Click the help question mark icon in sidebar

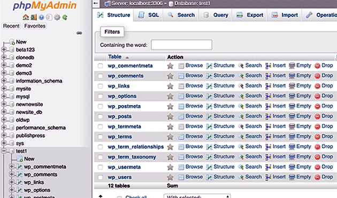point(42,17)
